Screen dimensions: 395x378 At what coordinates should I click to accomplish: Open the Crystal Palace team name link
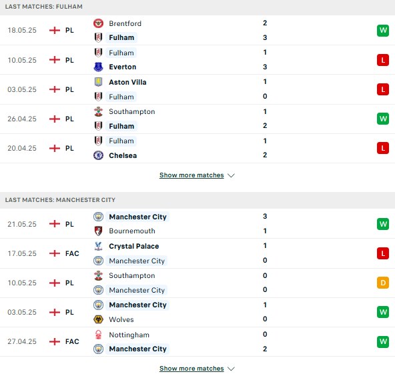(x=133, y=246)
